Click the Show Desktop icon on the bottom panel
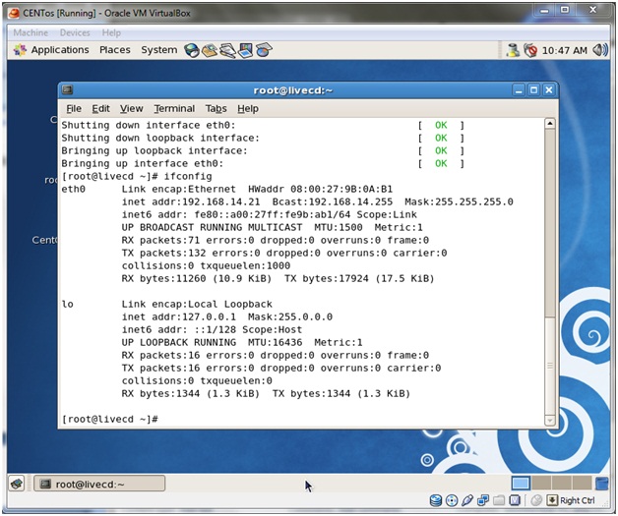Screen dimensions: 618x516 tap(17, 484)
